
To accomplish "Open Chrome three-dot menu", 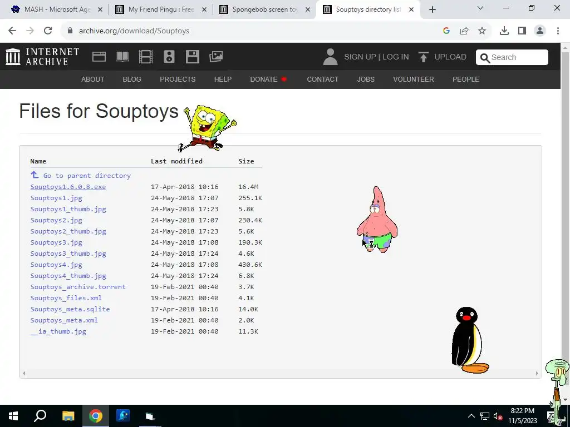I will (558, 31).
